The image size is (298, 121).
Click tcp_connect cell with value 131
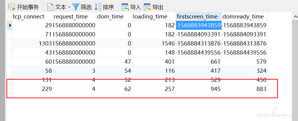coord(32,80)
